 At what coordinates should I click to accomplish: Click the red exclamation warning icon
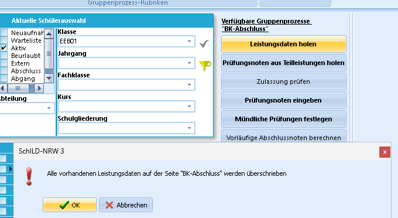coord(29,176)
